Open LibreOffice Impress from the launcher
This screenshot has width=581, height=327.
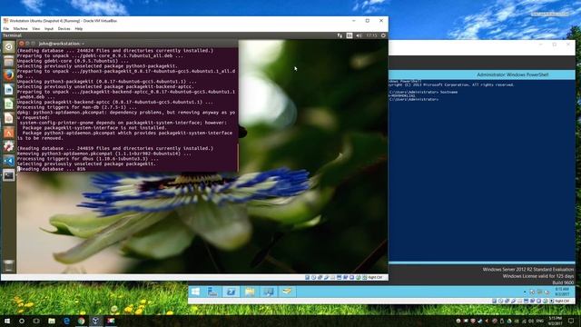coord(9,118)
